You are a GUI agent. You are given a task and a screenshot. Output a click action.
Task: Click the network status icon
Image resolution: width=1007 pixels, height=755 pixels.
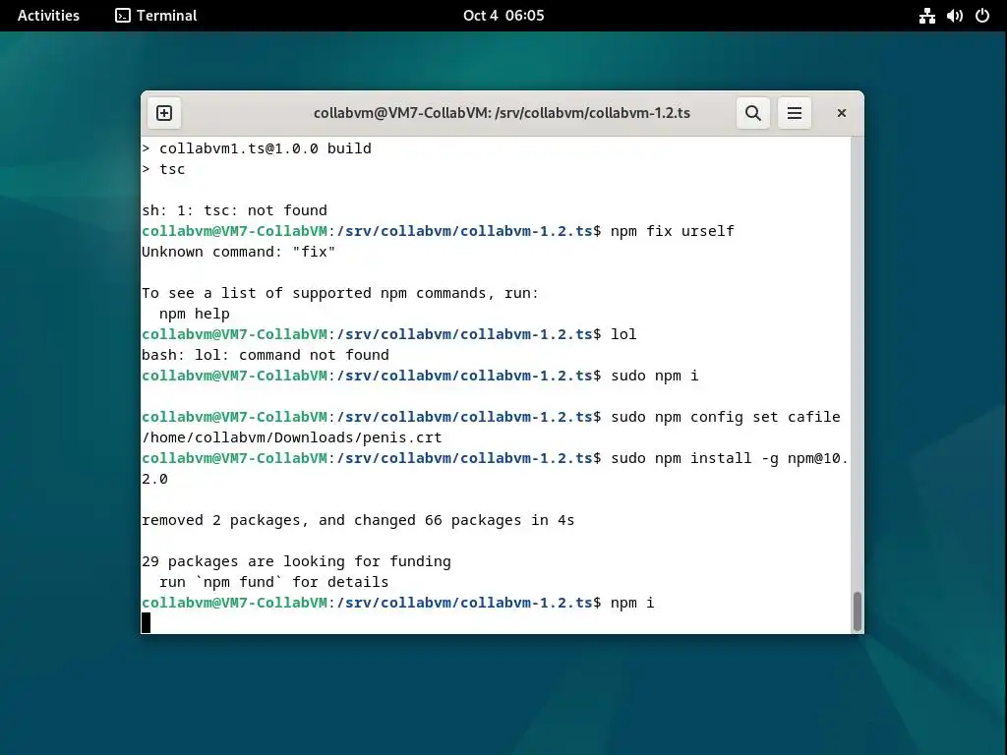pyautogui.click(x=926, y=16)
